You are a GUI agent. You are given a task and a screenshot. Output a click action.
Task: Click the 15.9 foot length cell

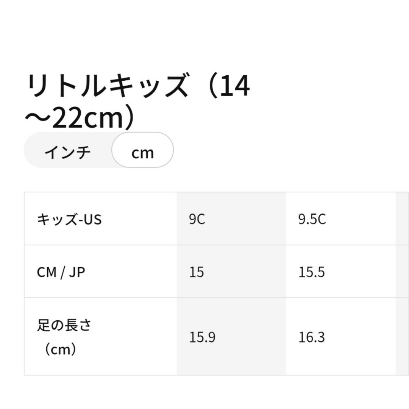click(x=231, y=337)
